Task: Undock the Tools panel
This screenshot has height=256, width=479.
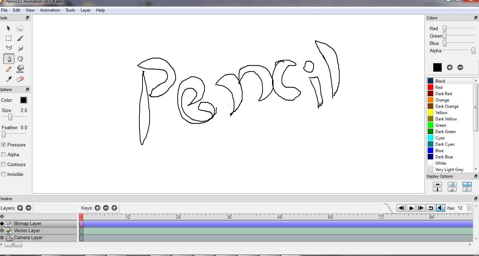Action: [27, 18]
